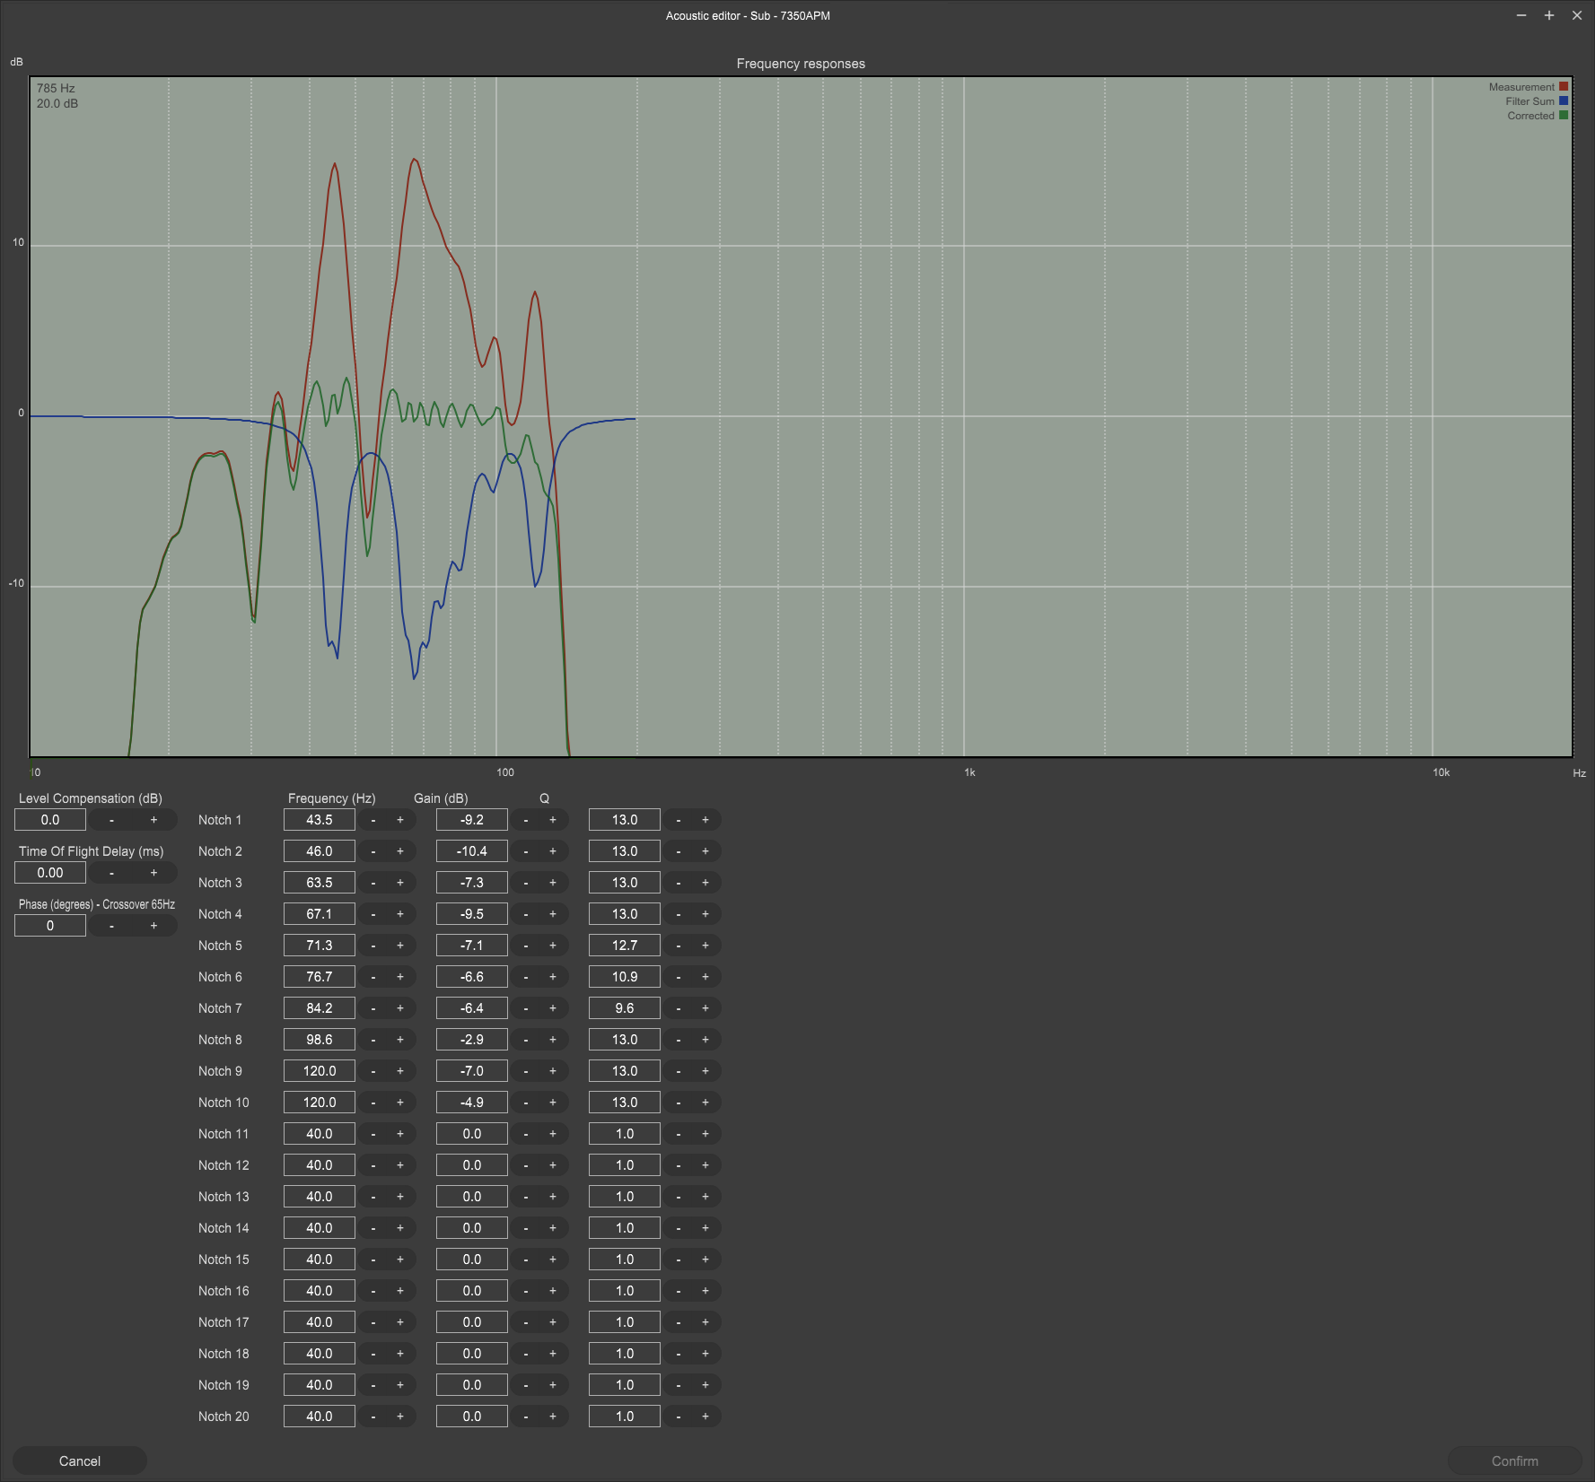The width and height of the screenshot is (1595, 1482).
Task: Increase Level Compensation with plus button
Action: 153,820
